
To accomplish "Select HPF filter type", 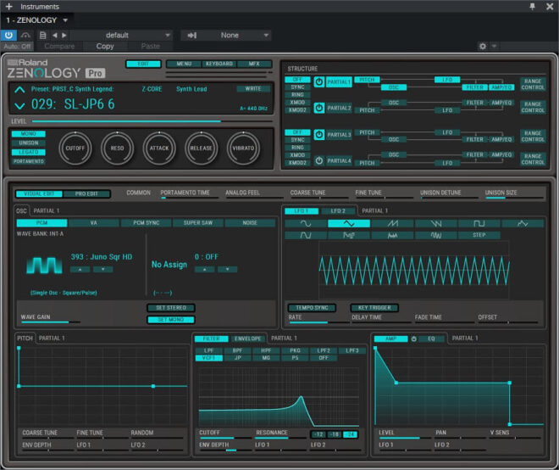I will (x=266, y=350).
